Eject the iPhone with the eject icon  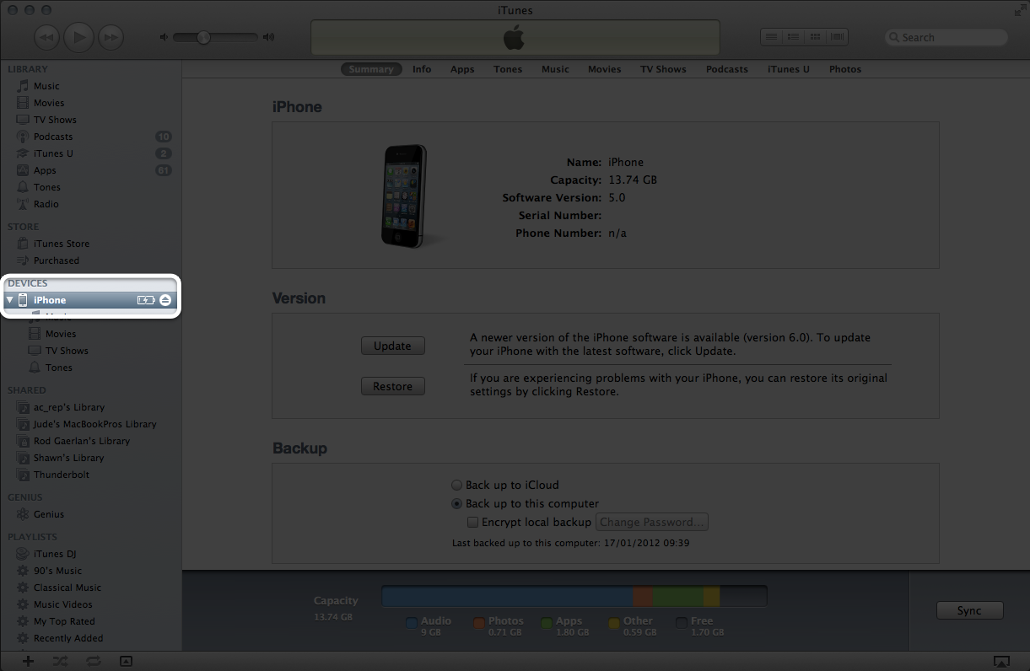point(165,300)
